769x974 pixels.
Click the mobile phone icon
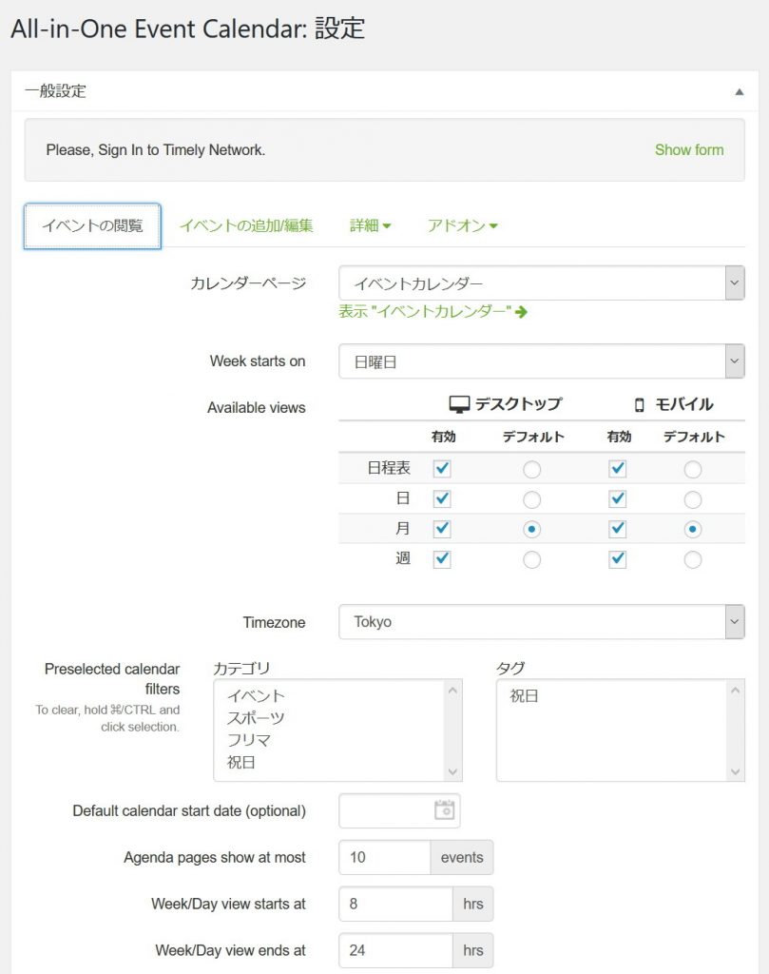[640, 404]
